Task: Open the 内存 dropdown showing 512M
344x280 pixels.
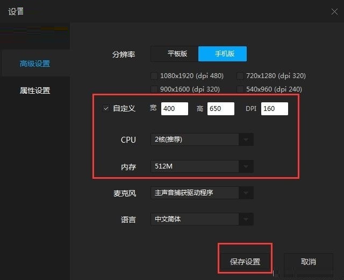Action: 202,166
